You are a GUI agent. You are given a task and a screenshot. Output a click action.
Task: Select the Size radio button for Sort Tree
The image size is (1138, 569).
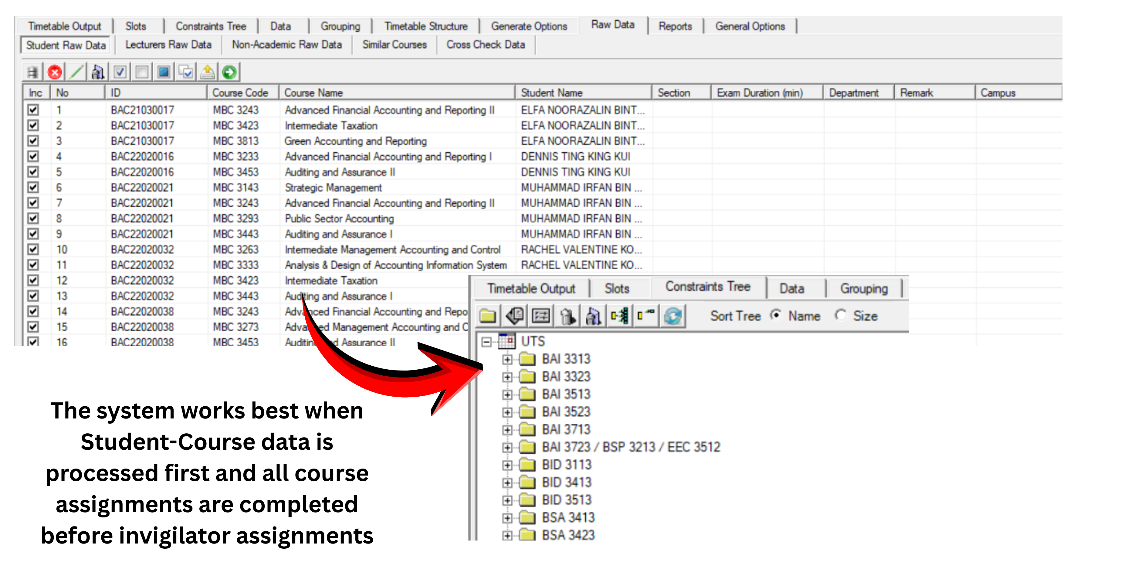click(841, 315)
